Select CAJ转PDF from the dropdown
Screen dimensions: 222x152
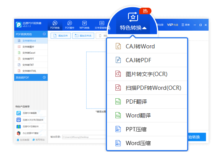pyautogui.click(x=147, y=60)
